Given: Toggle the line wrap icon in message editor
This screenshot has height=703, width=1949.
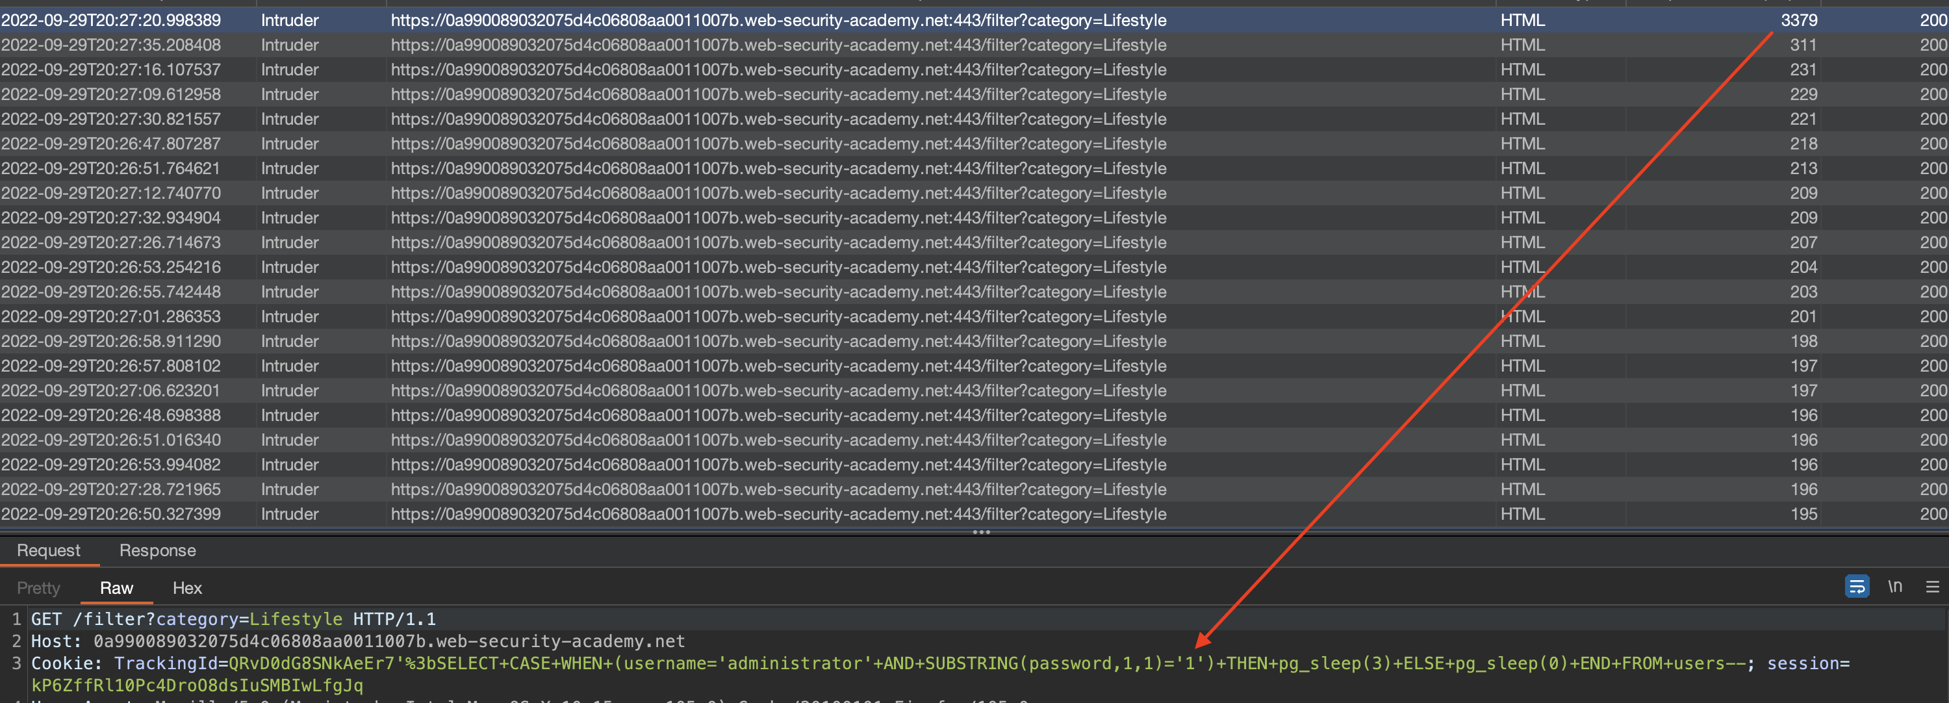Looking at the screenshot, I should [x=1856, y=587].
